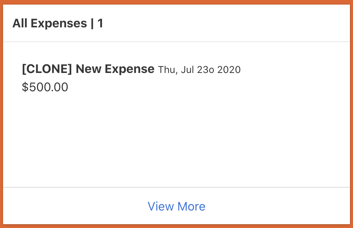Click the year 2020 in expense date
The height and width of the screenshot is (228, 353).
pos(230,70)
